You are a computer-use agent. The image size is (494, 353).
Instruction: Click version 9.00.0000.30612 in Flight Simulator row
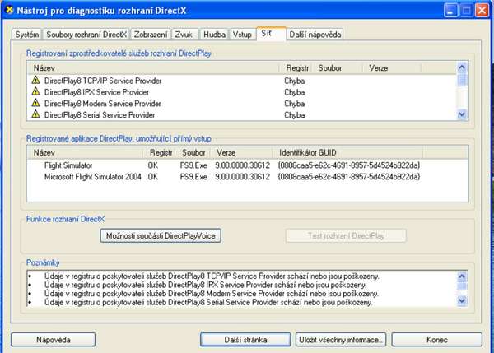(x=242, y=165)
